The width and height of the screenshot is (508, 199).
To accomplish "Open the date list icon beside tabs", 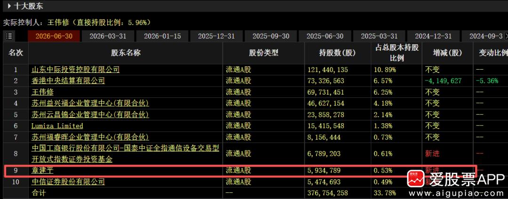I will [x=9, y=36].
